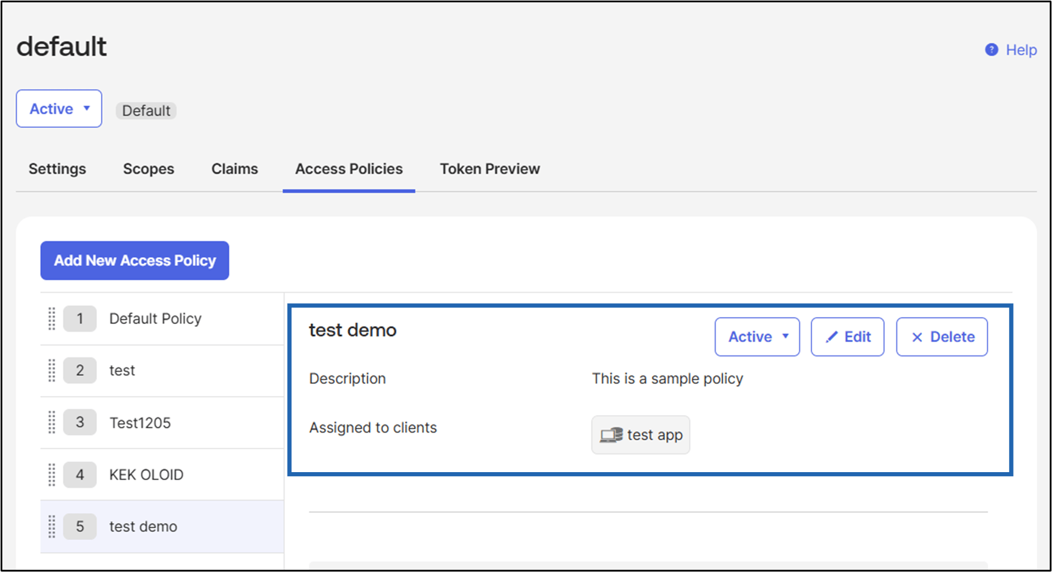The height and width of the screenshot is (572, 1052).
Task: Click the X icon on Delete button
Action: (917, 337)
